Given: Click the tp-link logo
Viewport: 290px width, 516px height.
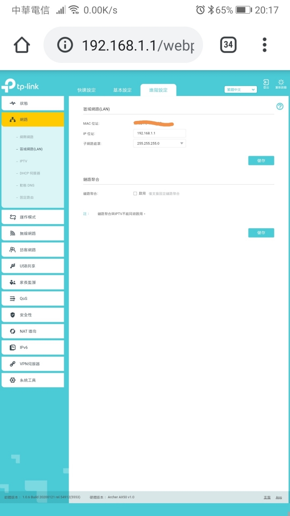Looking at the screenshot, I should click(x=20, y=86).
